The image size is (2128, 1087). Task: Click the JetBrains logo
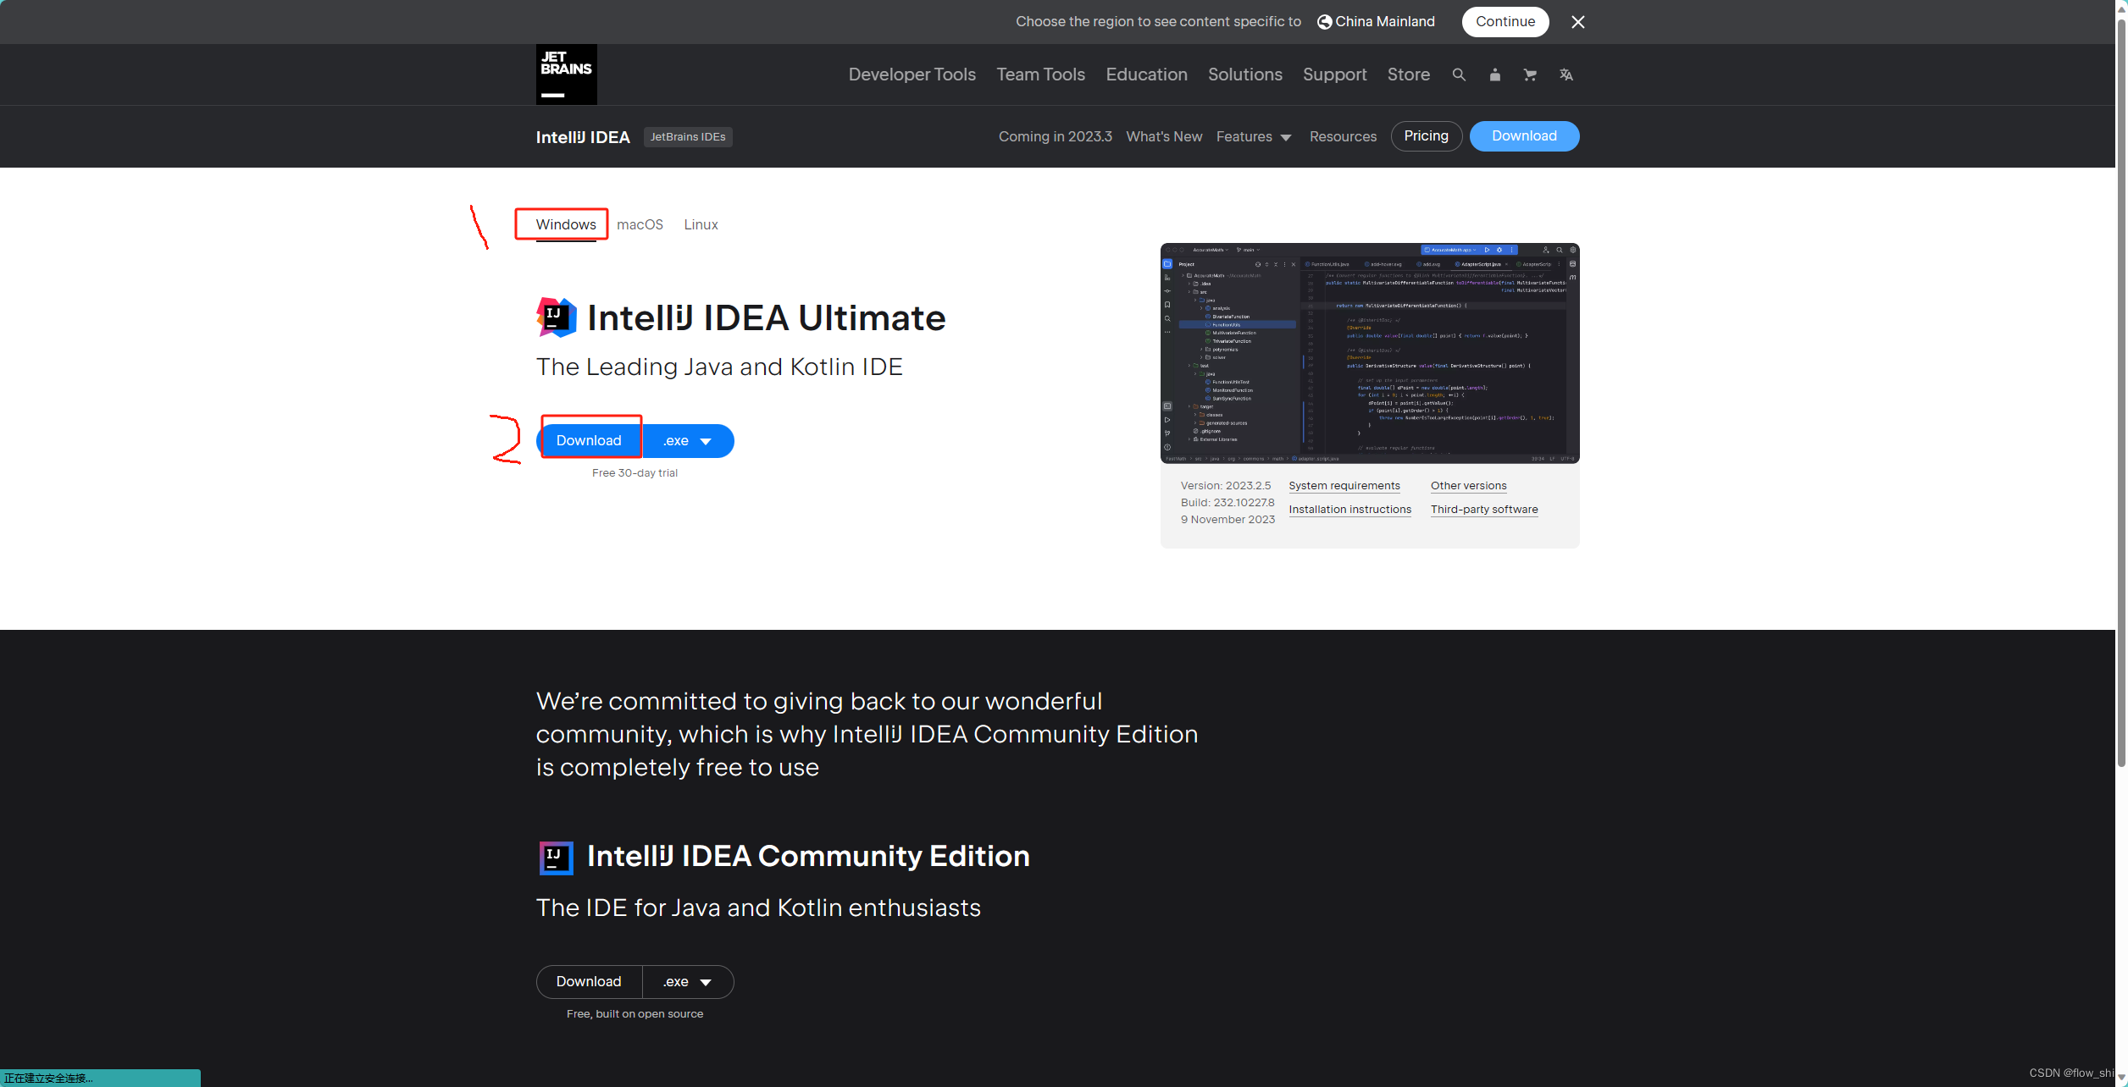pos(565,74)
